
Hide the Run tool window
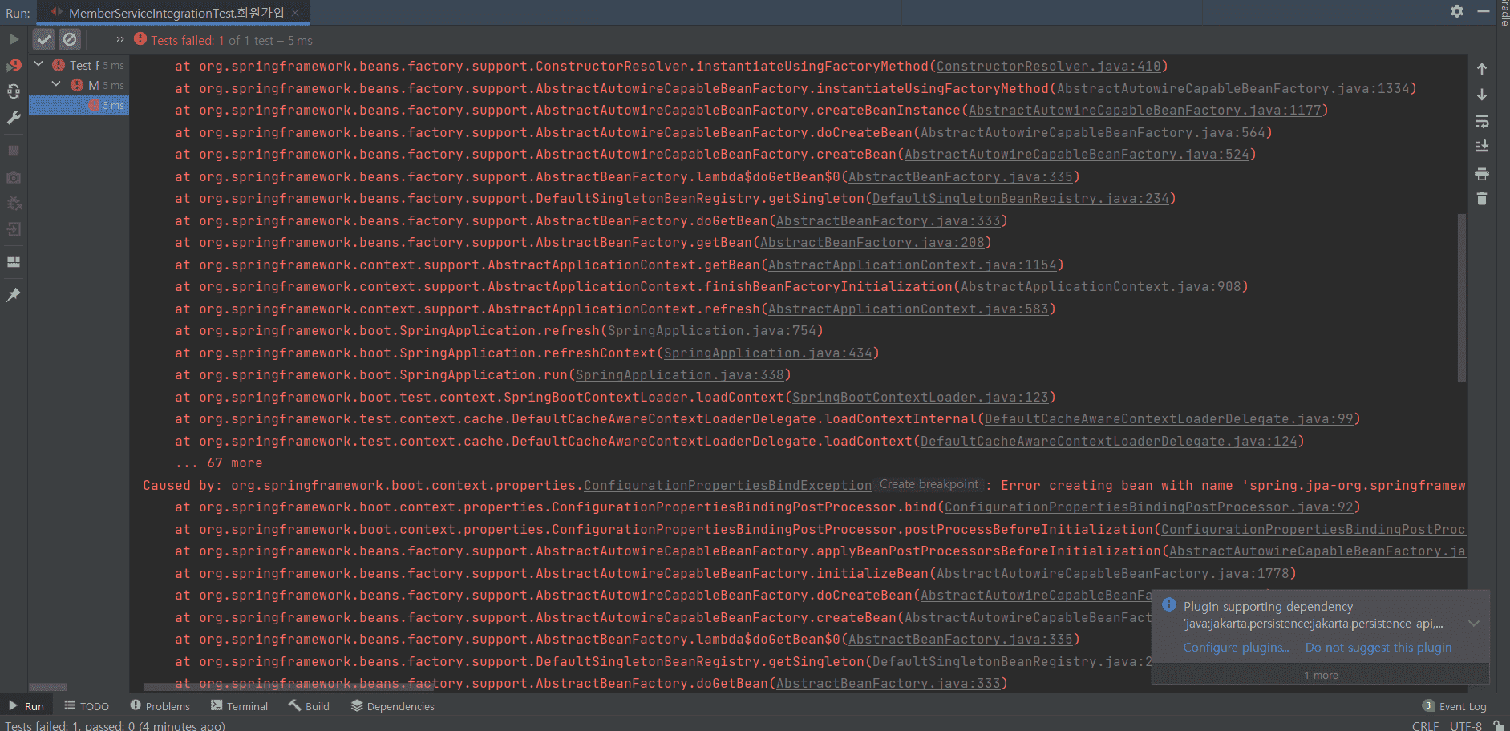[x=1484, y=11]
